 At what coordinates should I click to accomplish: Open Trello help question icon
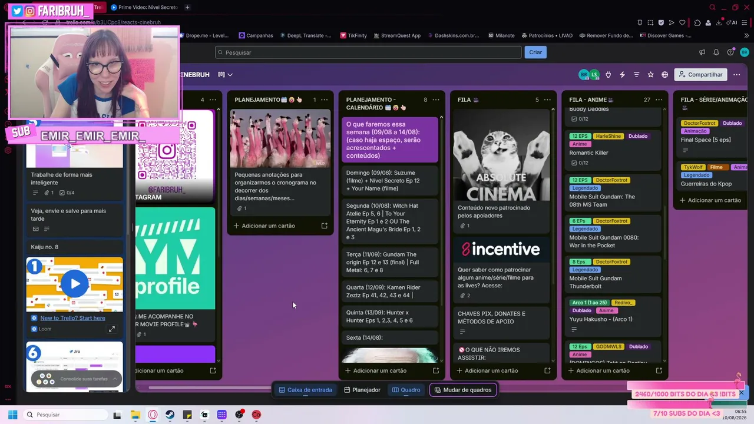tap(730, 52)
